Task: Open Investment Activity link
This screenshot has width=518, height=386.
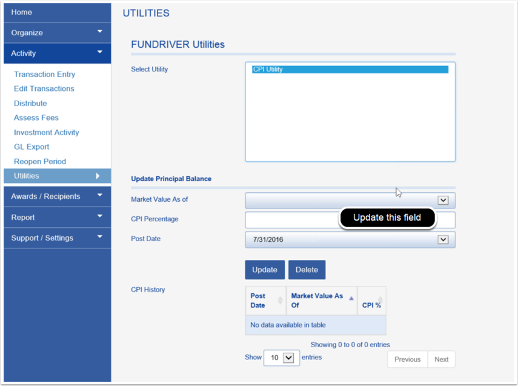Action: tap(47, 132)
